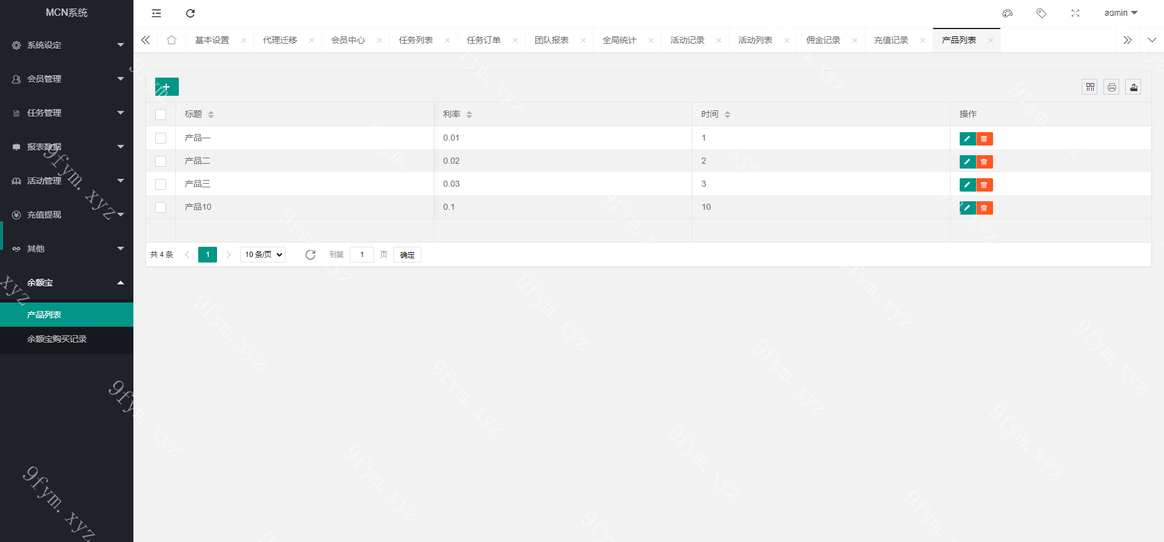Expand the 活动管理 sidebar menu
The image size is (1164, 542).
pos(67,181)
